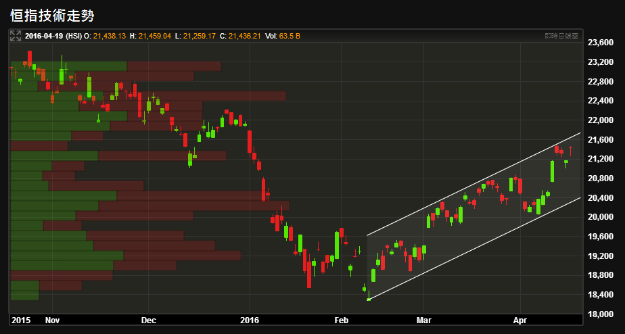Click the tall green candle reaching 21,200
The height and width of the screenshot is (334, 625).
[553, 171]
